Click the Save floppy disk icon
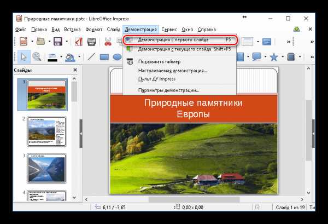 (58, 41)
